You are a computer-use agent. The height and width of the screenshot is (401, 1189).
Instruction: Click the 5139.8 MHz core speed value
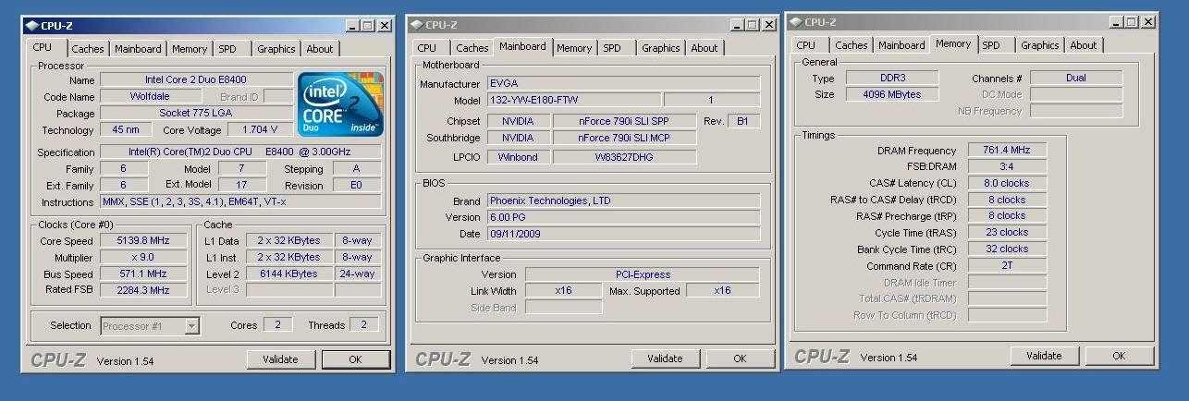(142, 241)
